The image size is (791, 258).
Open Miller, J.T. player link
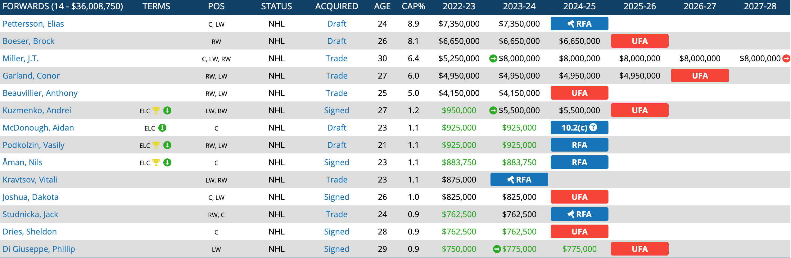(20, 58)
